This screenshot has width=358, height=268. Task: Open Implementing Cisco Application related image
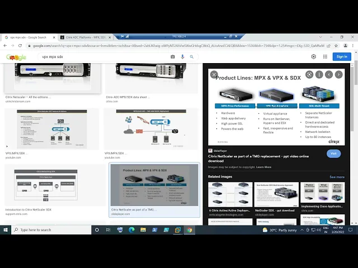323,192
